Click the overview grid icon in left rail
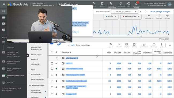174x98 pixels. (x=3, y=12)
